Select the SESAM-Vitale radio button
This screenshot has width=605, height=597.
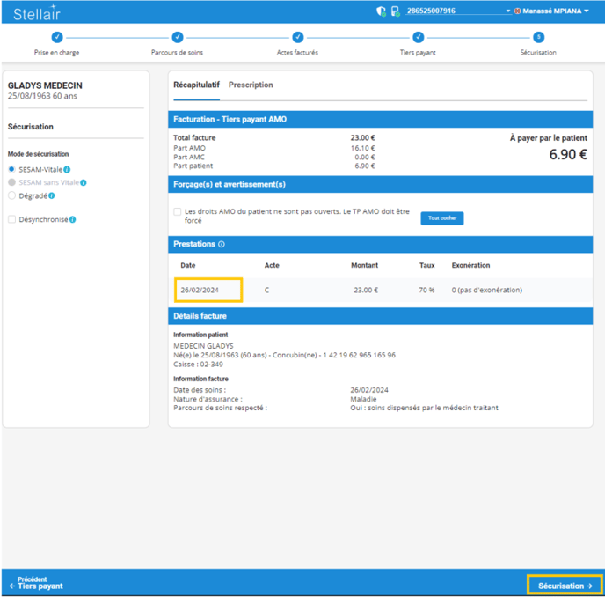tap(11, 169)
